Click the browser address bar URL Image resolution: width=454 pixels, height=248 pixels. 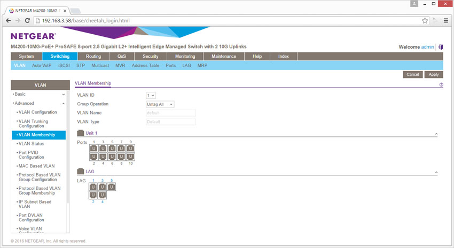[85, 20]
